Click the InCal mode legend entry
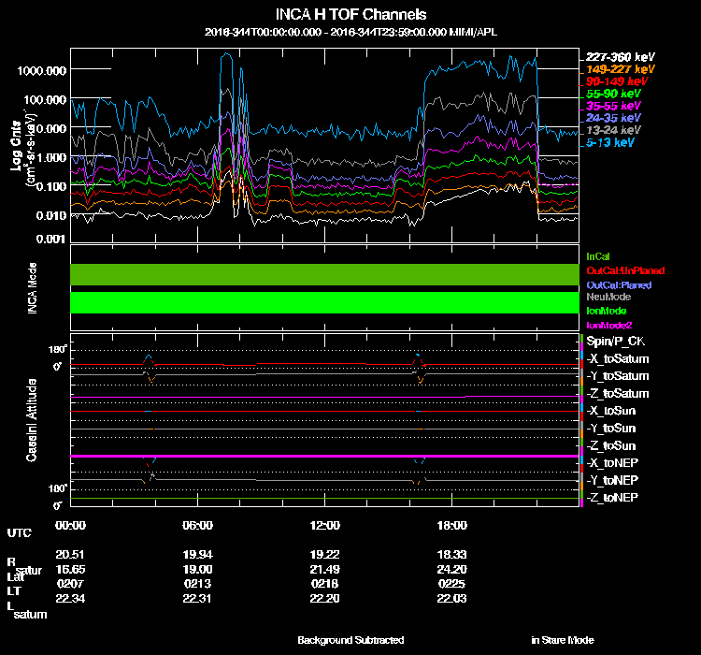The image size is (701, 655). pos(598,256)
